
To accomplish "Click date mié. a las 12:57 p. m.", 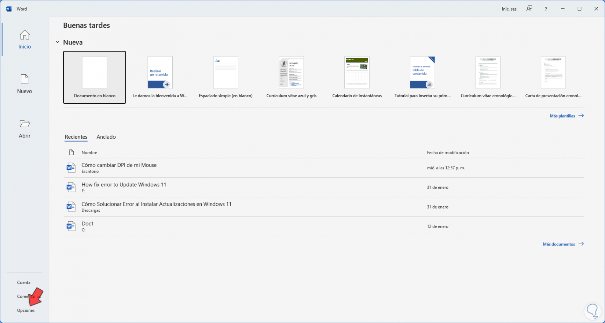I will coord(446,168).
